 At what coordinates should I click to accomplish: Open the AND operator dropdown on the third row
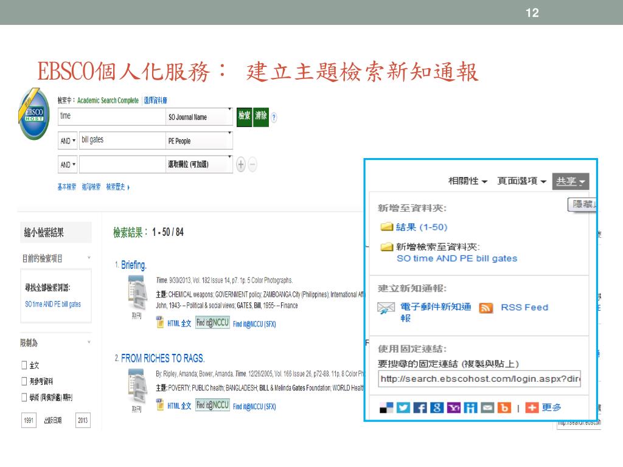pos(68,164)
